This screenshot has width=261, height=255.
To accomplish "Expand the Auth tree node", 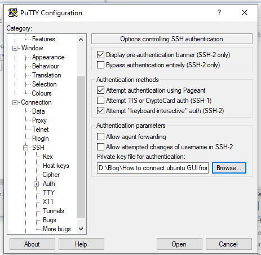I will point(37,184).
